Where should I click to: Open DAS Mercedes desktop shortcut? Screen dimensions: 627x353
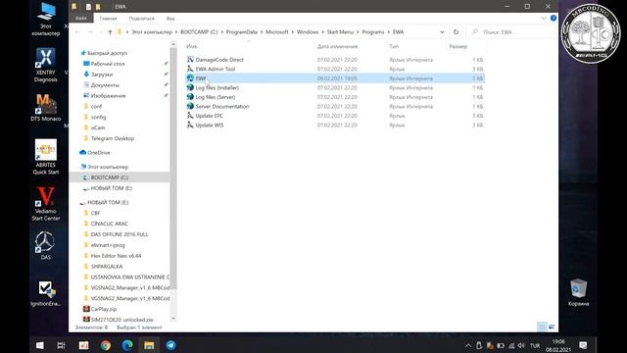click(x=45, y=245)
